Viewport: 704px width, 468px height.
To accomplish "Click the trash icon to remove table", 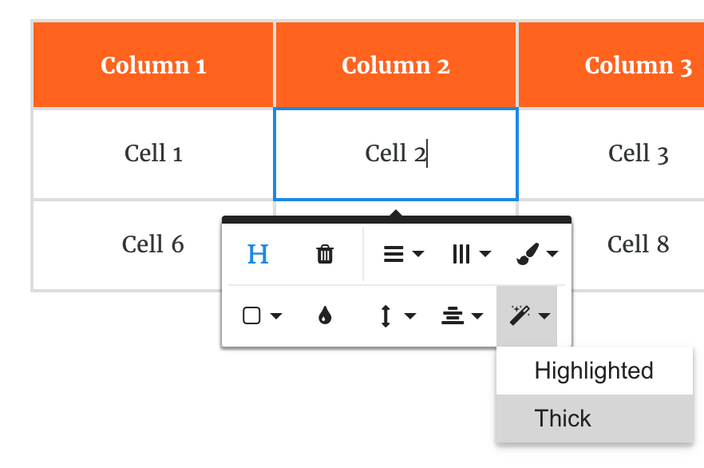I will click(325, 255).
